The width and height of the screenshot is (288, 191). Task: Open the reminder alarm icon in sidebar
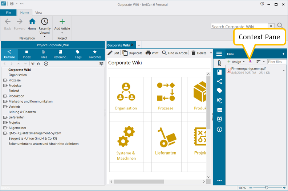219,119
